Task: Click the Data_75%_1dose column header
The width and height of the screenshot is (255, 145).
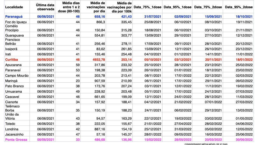Action: (x=147, y=7)
